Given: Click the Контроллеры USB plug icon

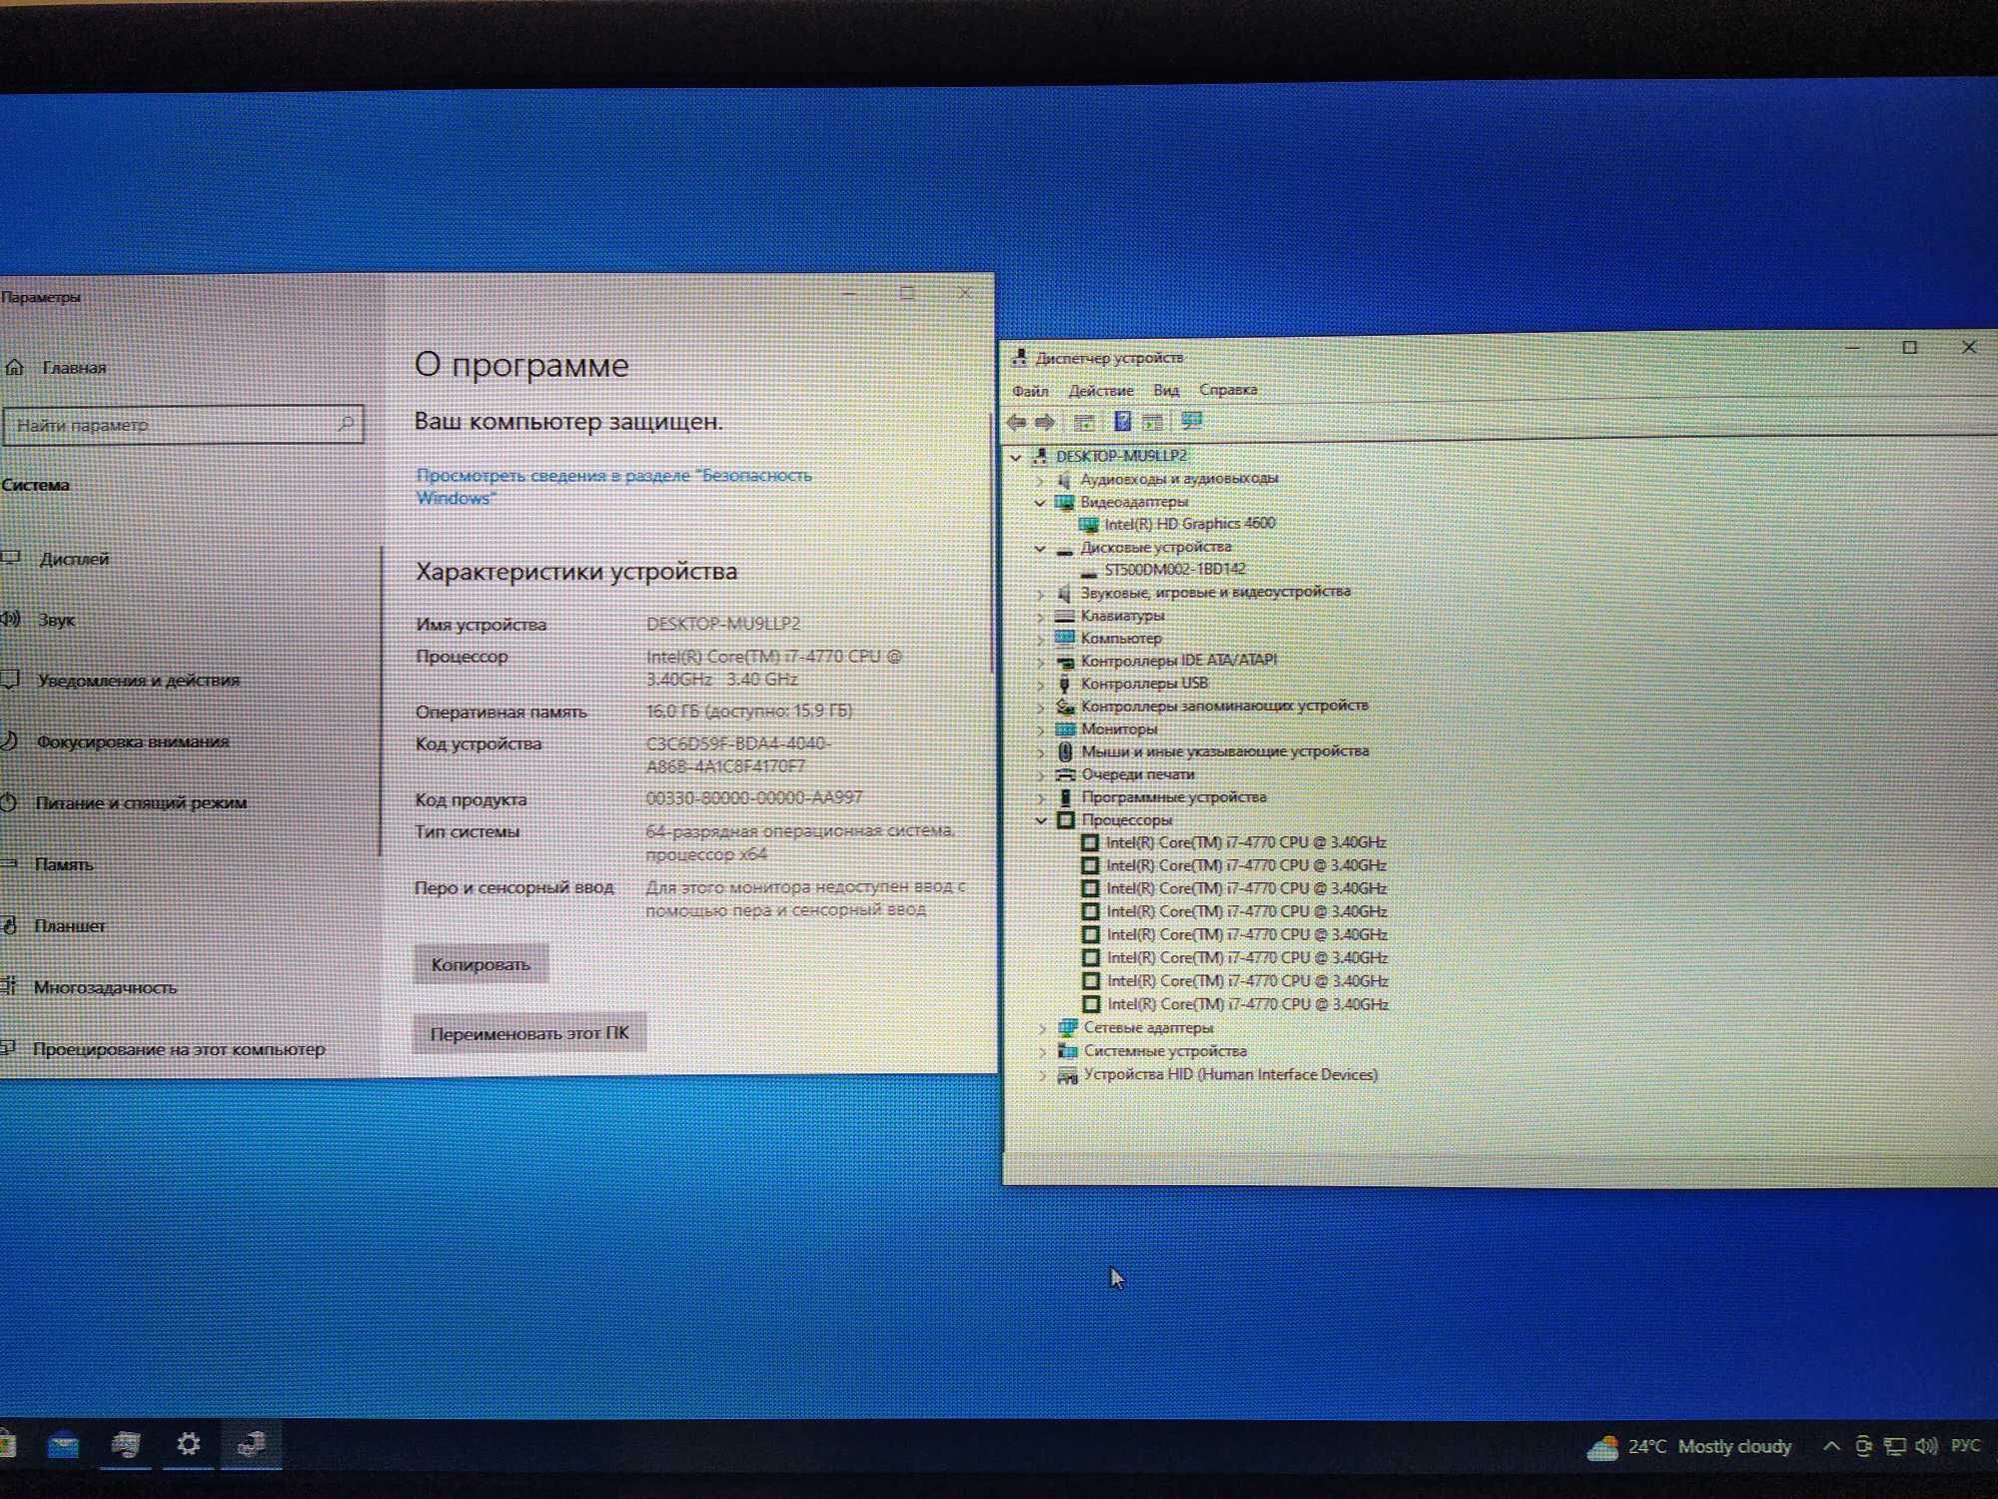Looking at the screenshot, I should pyautogui.click(x=1065, y=684).
